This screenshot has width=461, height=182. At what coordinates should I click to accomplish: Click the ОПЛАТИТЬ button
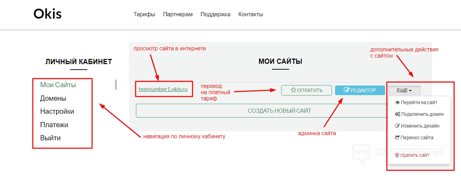[306, 90]
